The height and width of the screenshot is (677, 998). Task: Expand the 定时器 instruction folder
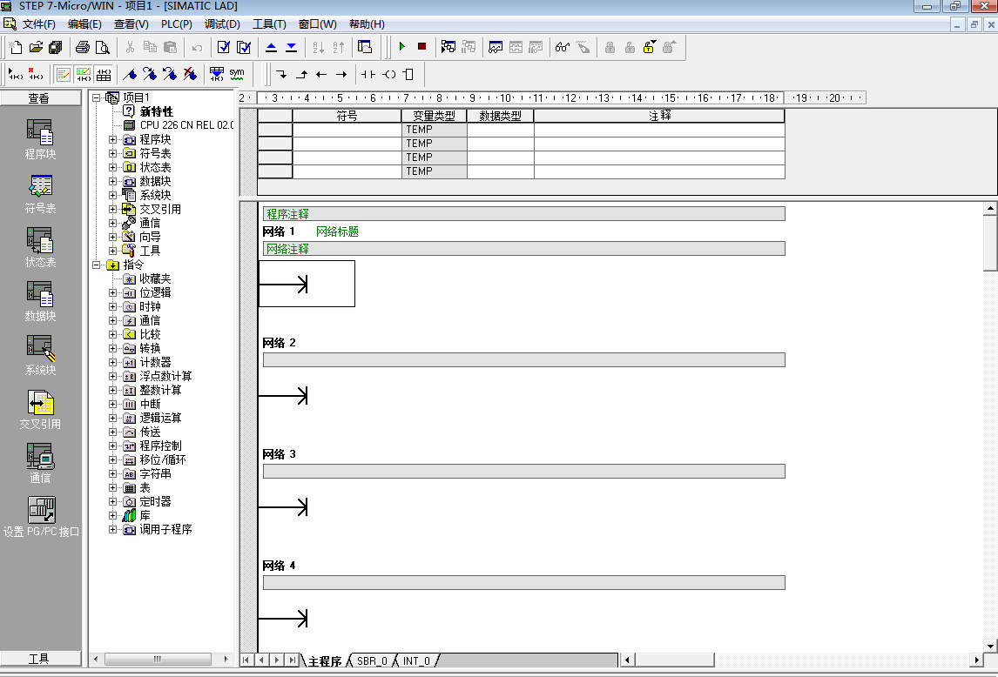point(112,501)
